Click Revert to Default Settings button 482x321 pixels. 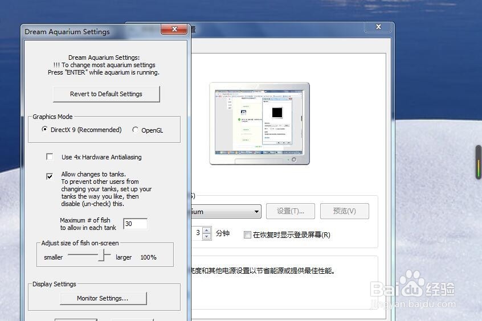pyautogui.click(x=107, y=94)
